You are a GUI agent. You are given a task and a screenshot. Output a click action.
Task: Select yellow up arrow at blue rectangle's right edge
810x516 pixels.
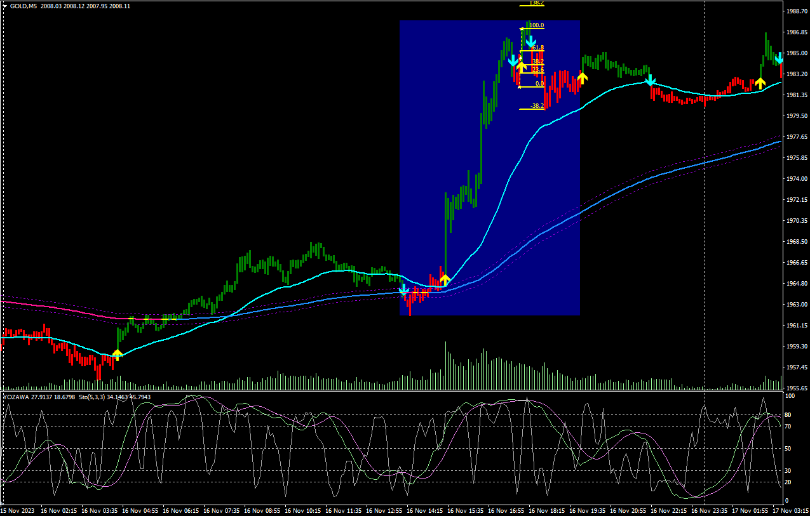click(x=582, y=77)
